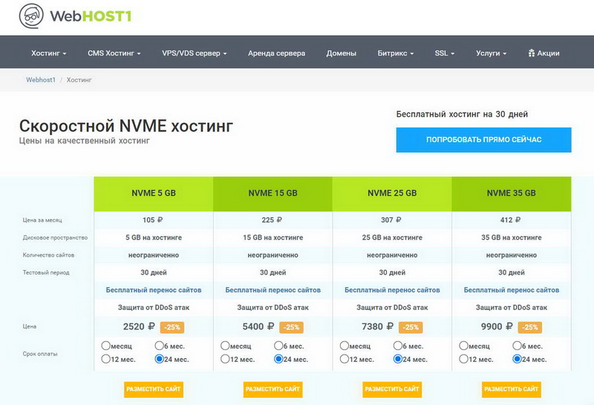Choose 6 мес. option for NVME 15 GB

tap(279, 346)
